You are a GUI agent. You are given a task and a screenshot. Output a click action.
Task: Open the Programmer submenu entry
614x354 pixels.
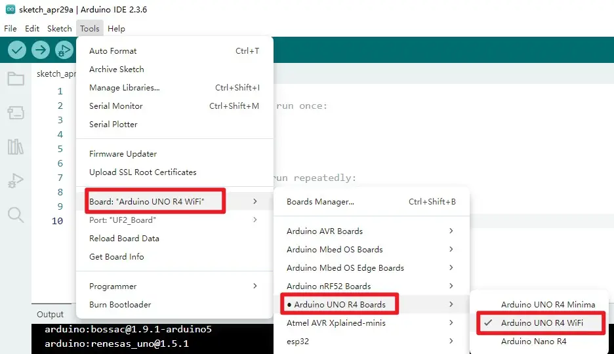pyautogui.click(x=174, y=286)
